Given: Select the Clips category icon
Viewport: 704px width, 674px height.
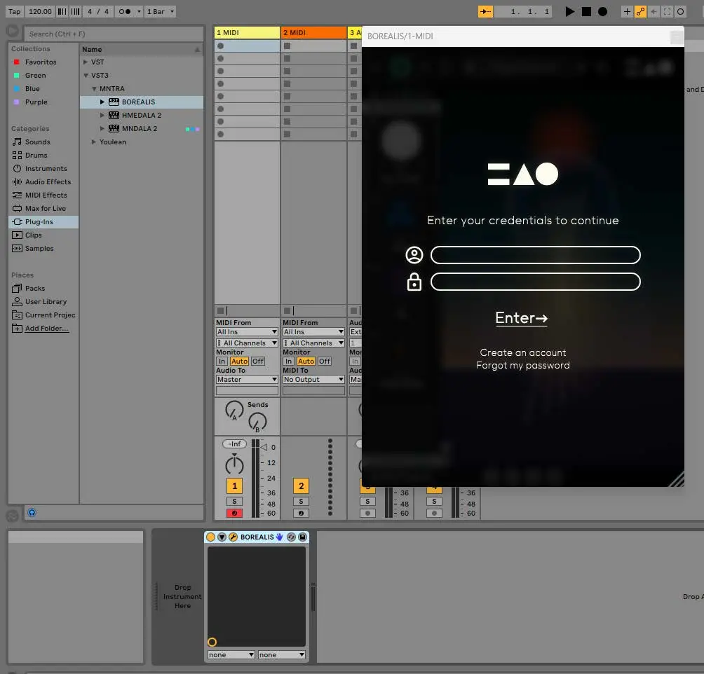Looking at the screenshot, I should click(x=17, y=235).
